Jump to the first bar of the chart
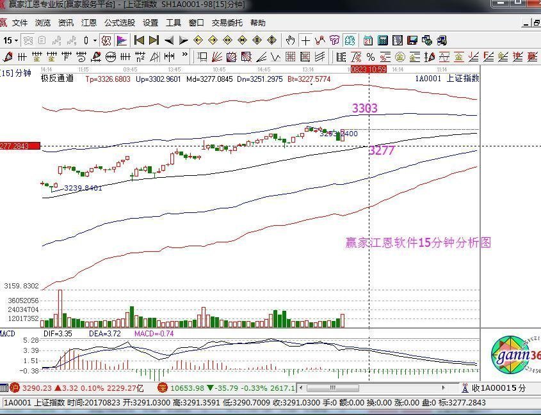The image size is (541, 415). [139, 40]
